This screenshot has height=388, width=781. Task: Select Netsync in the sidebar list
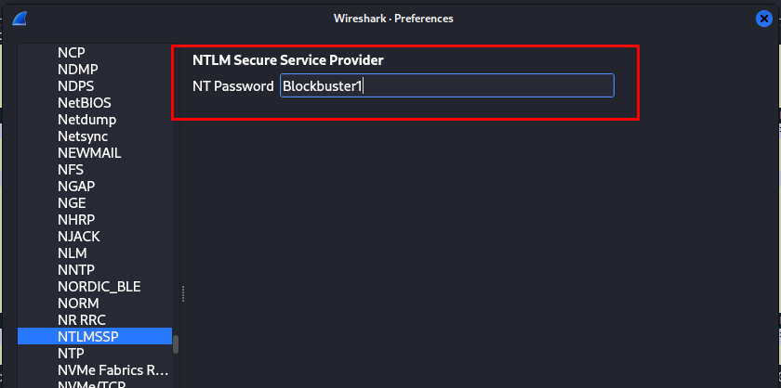click(x=83, y=136)
